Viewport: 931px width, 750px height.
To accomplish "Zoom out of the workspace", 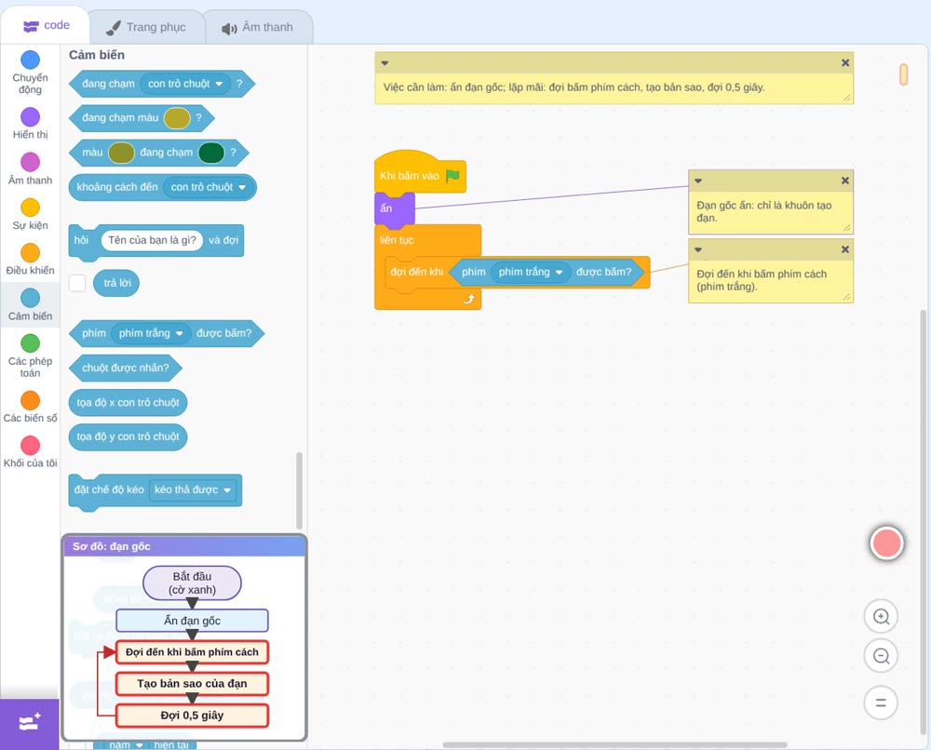I will [x=881, y=656].
